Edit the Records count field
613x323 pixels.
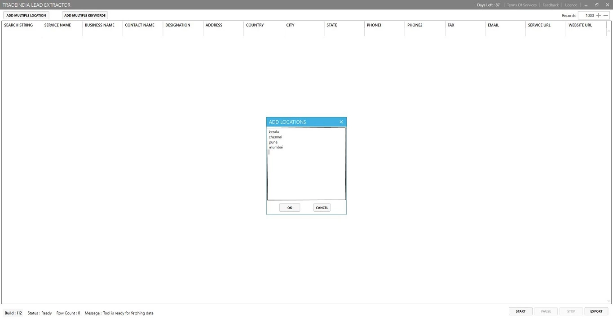(587, 15)
